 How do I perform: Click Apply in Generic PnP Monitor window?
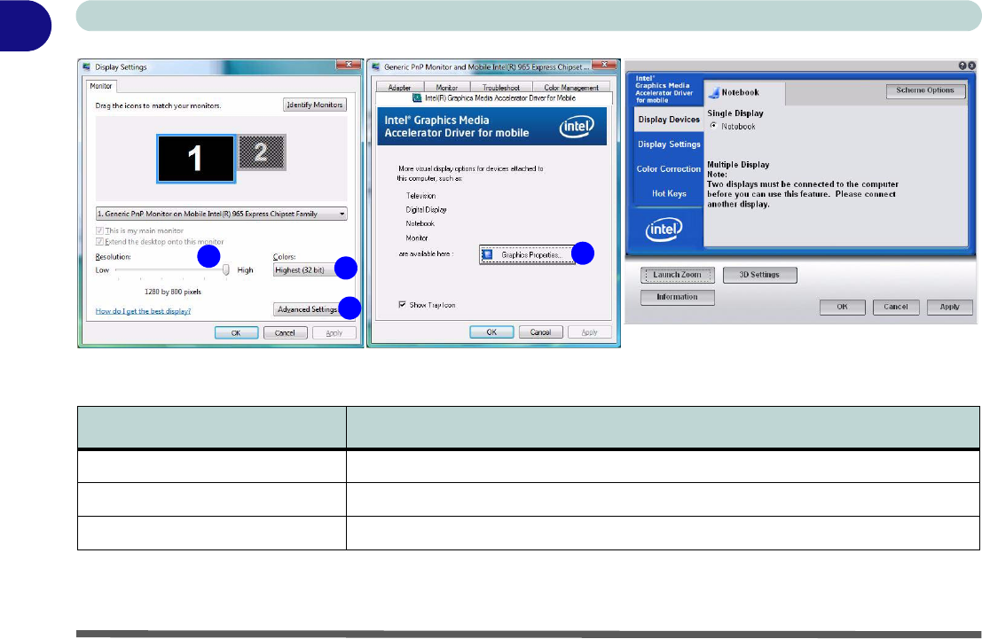click(590, 332)
